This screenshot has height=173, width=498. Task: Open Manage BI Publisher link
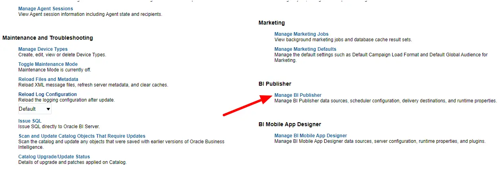click(x=298, y=95)
